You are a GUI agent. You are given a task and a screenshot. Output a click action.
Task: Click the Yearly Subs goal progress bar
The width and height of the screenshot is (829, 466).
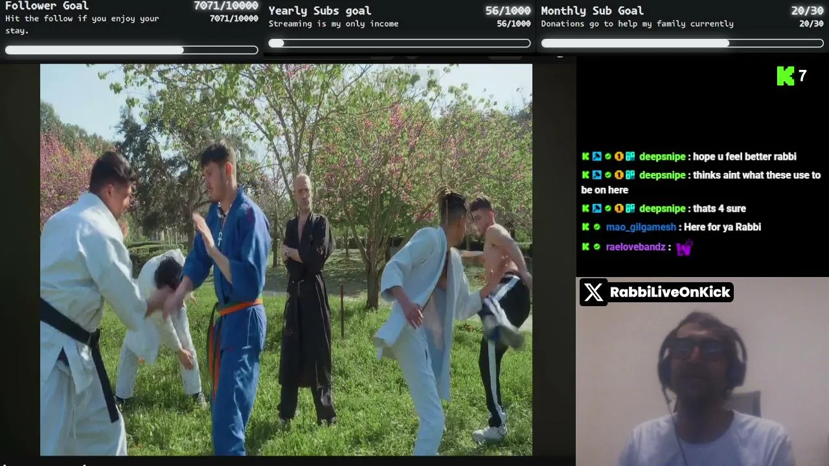coord(400,43)
